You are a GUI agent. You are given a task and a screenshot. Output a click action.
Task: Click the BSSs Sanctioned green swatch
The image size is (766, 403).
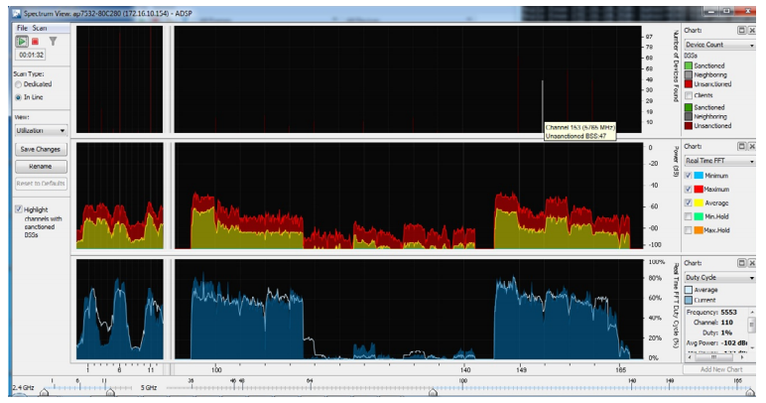point(689,66)
